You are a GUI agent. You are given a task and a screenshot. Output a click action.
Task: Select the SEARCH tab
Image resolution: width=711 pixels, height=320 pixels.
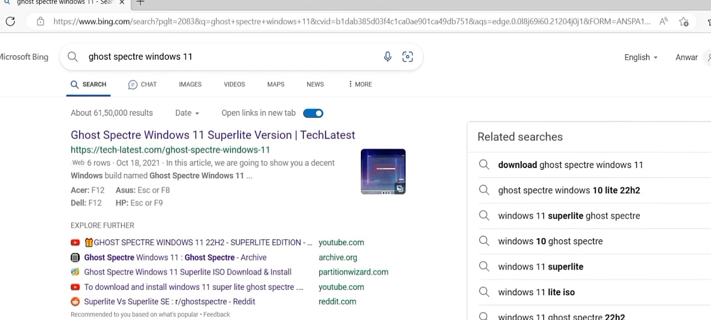point(88,84)
